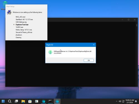Viewport: 139px width, 104px height.
Task: Select SAB Settings.reg entry
Action: click(x=21, y=22)
